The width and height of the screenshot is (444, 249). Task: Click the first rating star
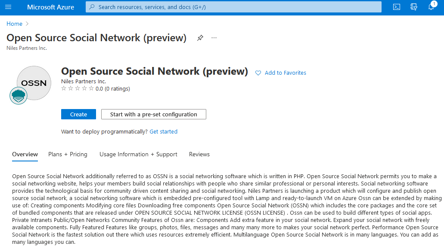pyautogui.click(x=64, y=89)
